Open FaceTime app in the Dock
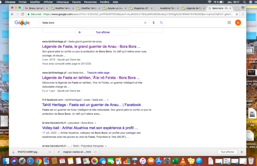Screen dimensions: 257x166 pos(111,161)
